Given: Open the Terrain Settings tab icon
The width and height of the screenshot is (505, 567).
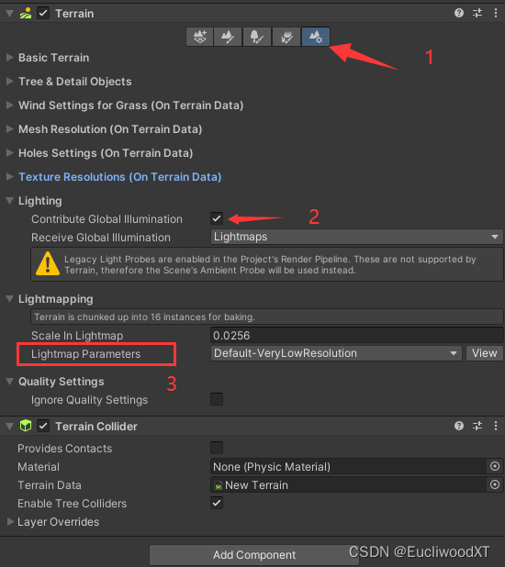Looking at the screenshot, I should coord(315,37).
